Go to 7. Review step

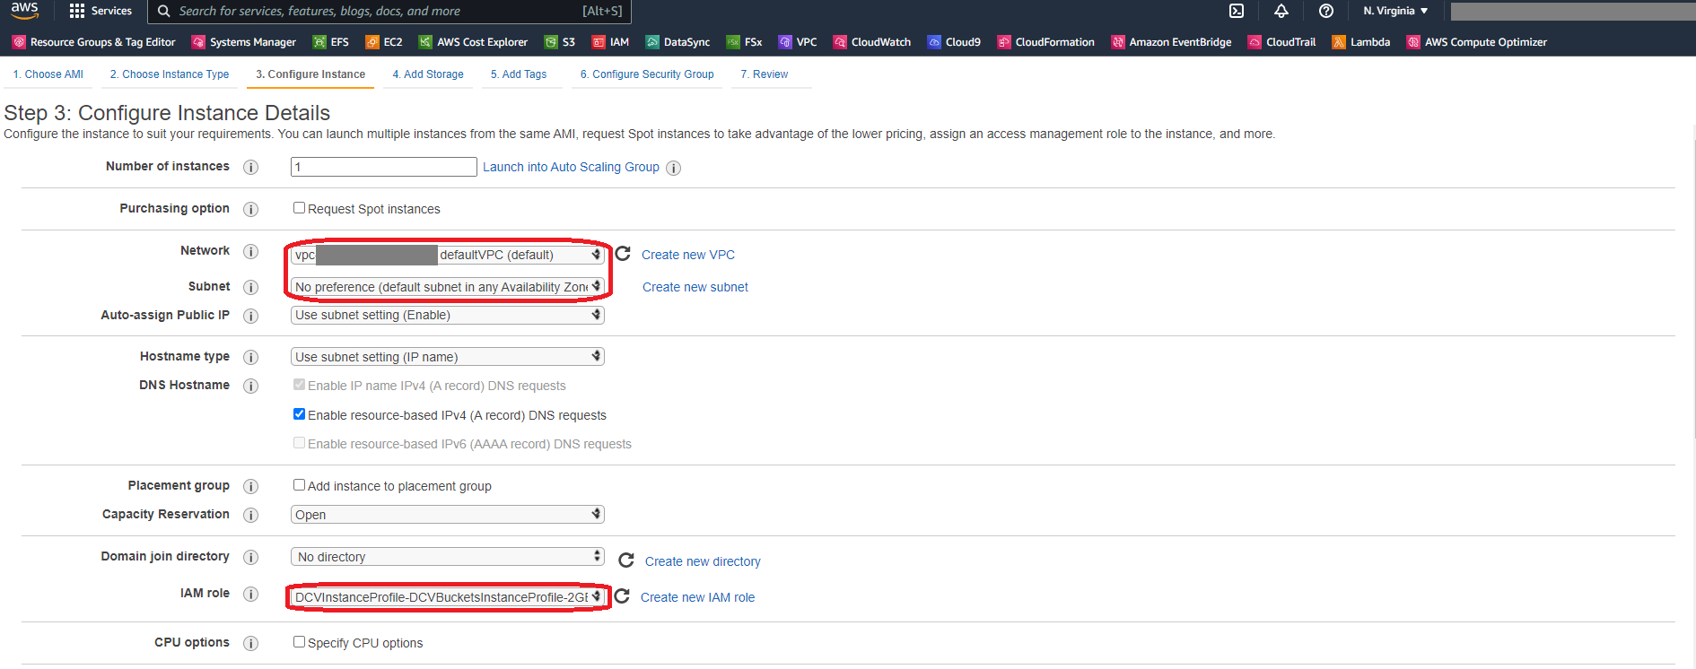coord(765,74)
